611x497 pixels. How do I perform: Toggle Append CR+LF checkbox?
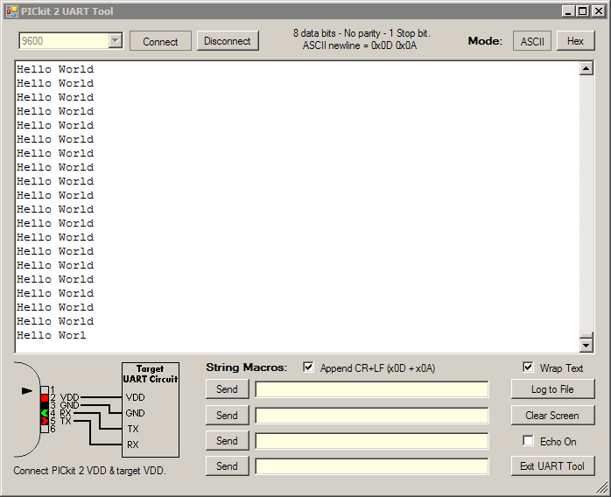click(x=308, y=367)
